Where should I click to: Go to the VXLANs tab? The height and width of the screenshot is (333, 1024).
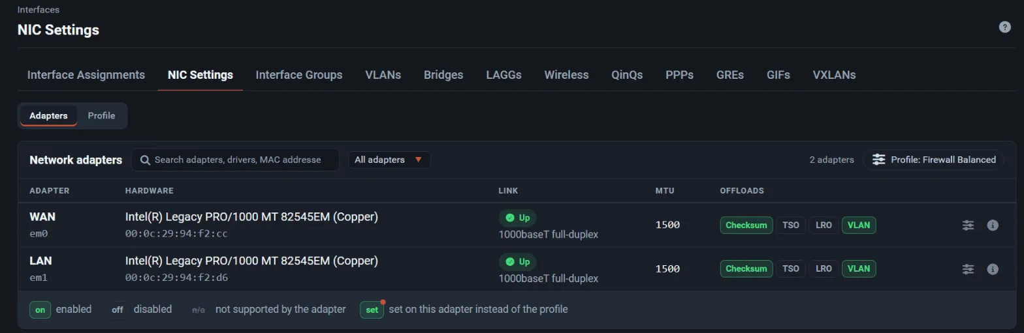click(834, 75)
